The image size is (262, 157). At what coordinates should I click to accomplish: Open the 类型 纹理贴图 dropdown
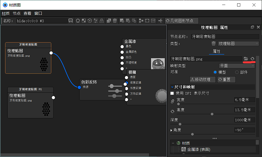tap(238, 44)
